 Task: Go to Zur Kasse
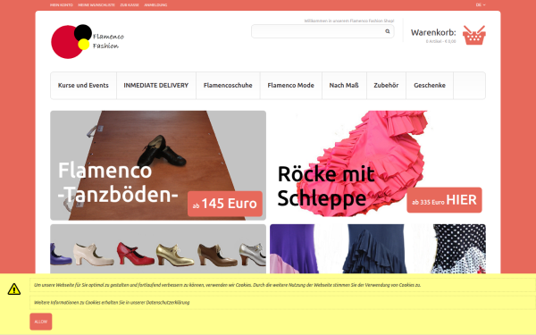[130, 5]
